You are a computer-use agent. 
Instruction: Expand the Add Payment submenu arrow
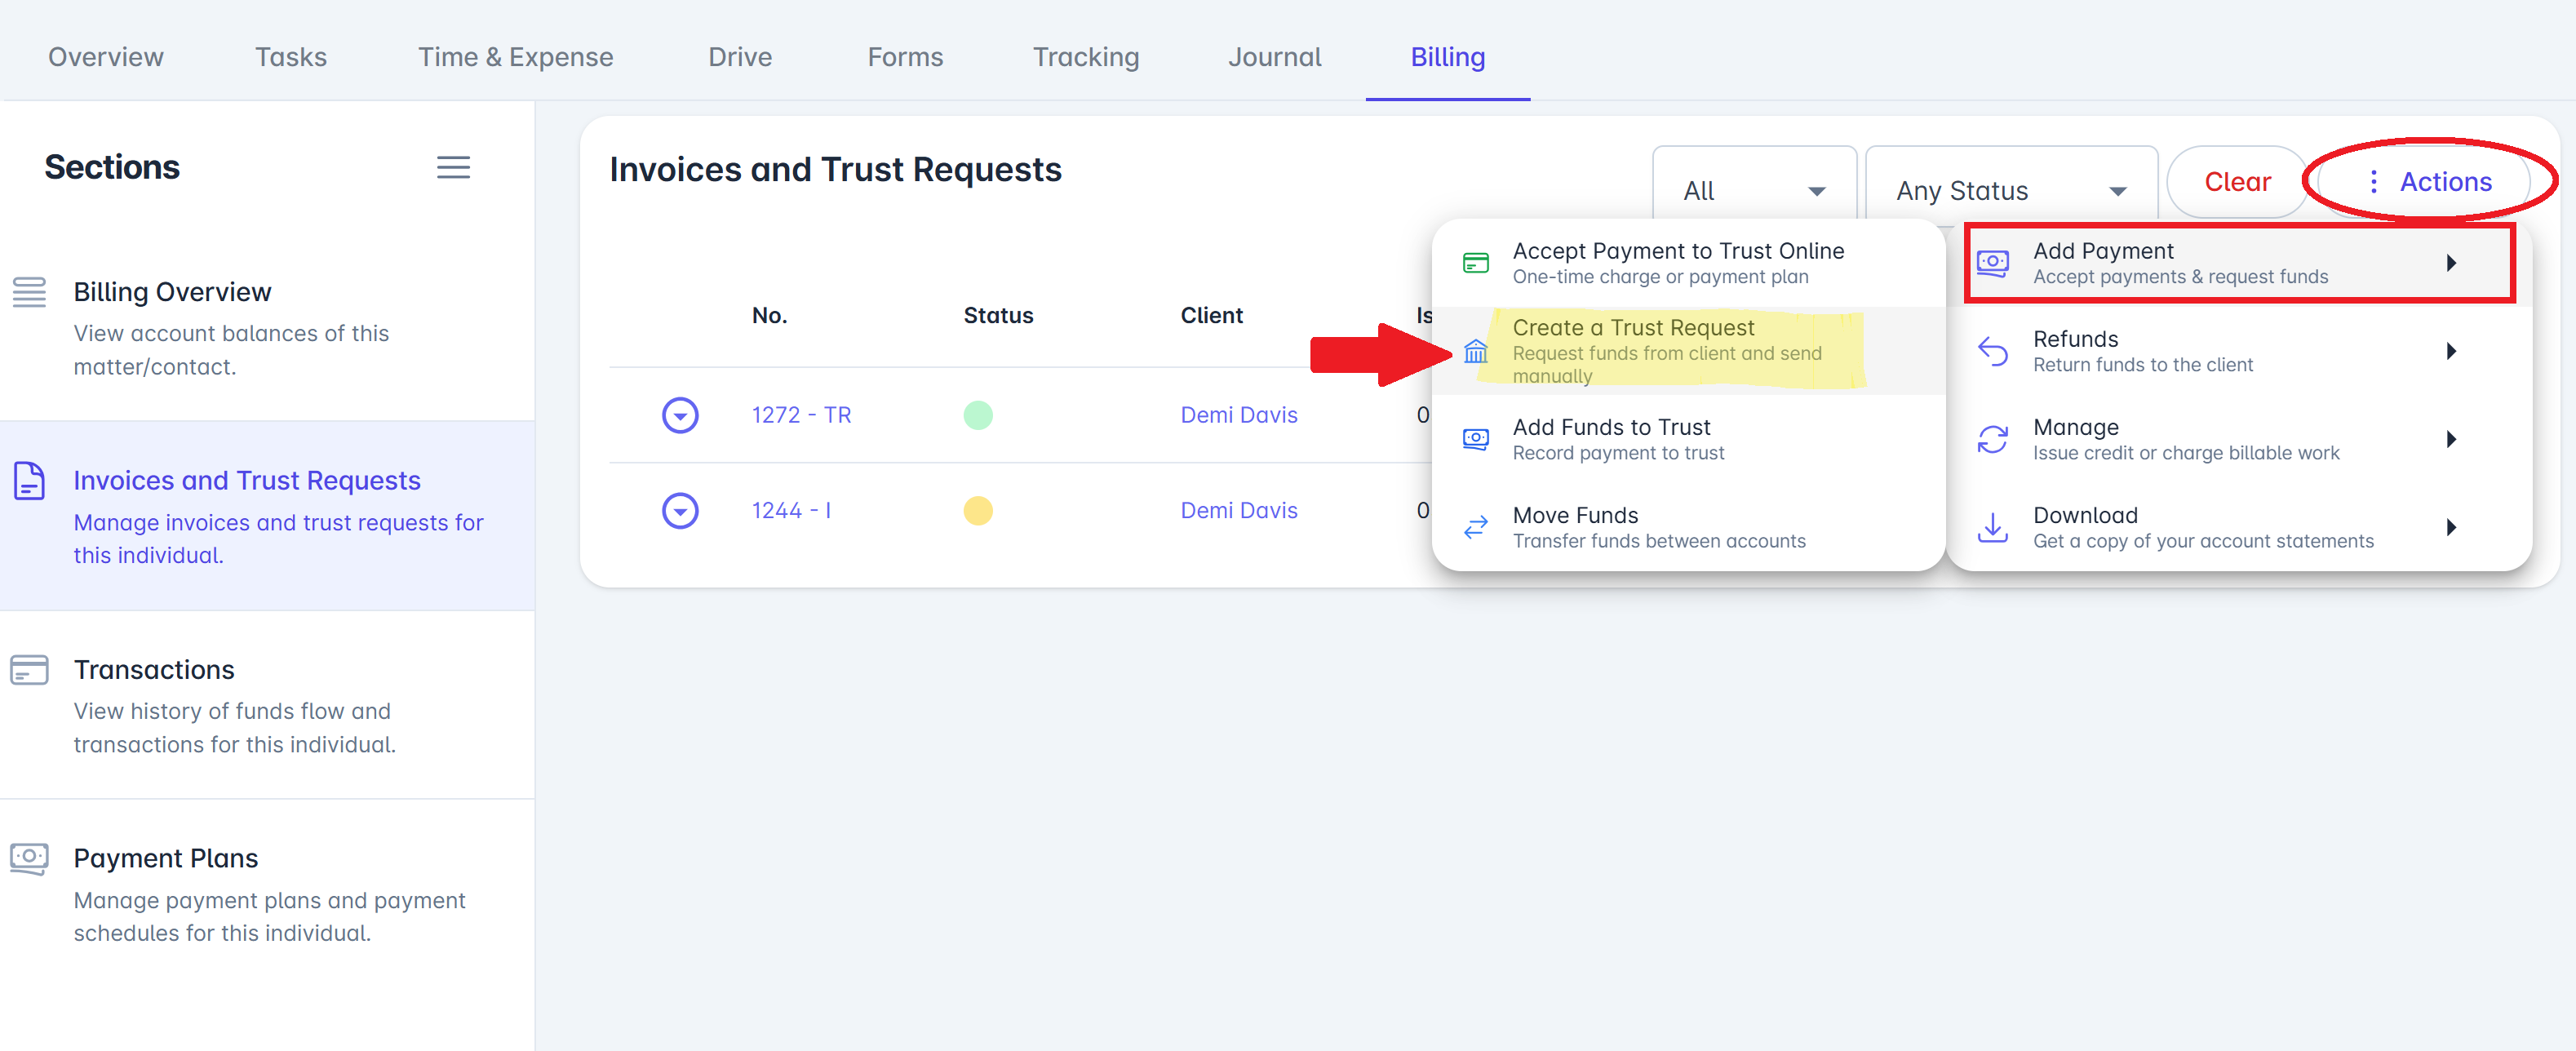click(2451, 263)
